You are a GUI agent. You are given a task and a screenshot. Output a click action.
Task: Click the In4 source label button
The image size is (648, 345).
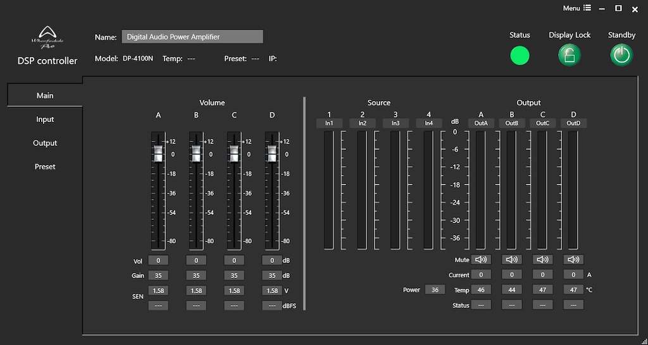click(x=428, y=123)
